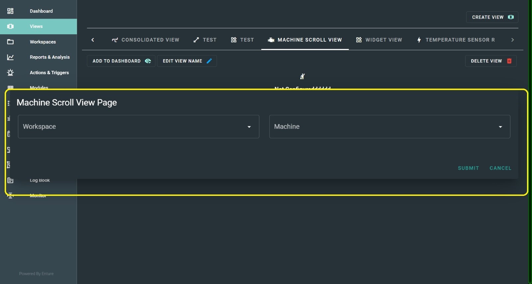
Task: Click the Powered By Enture footer text
Action: coord(36,274)
